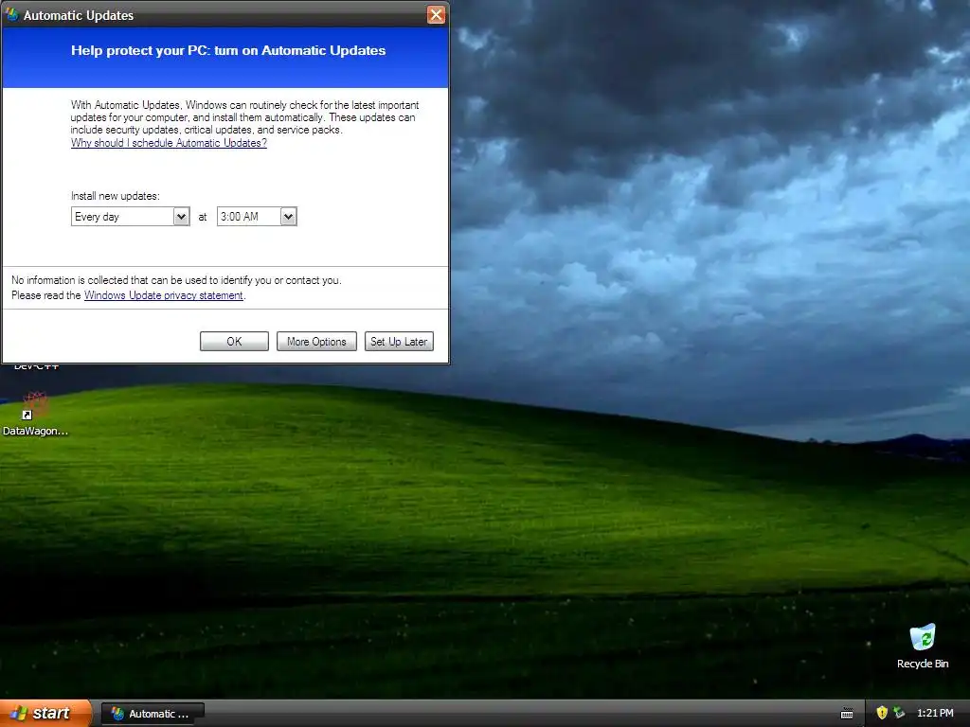Image resolution: width=970 pixels, height=727 pixels.
Task: Open 'Why should I schedule Automatic Updates?' link
Action: [169, 143]
